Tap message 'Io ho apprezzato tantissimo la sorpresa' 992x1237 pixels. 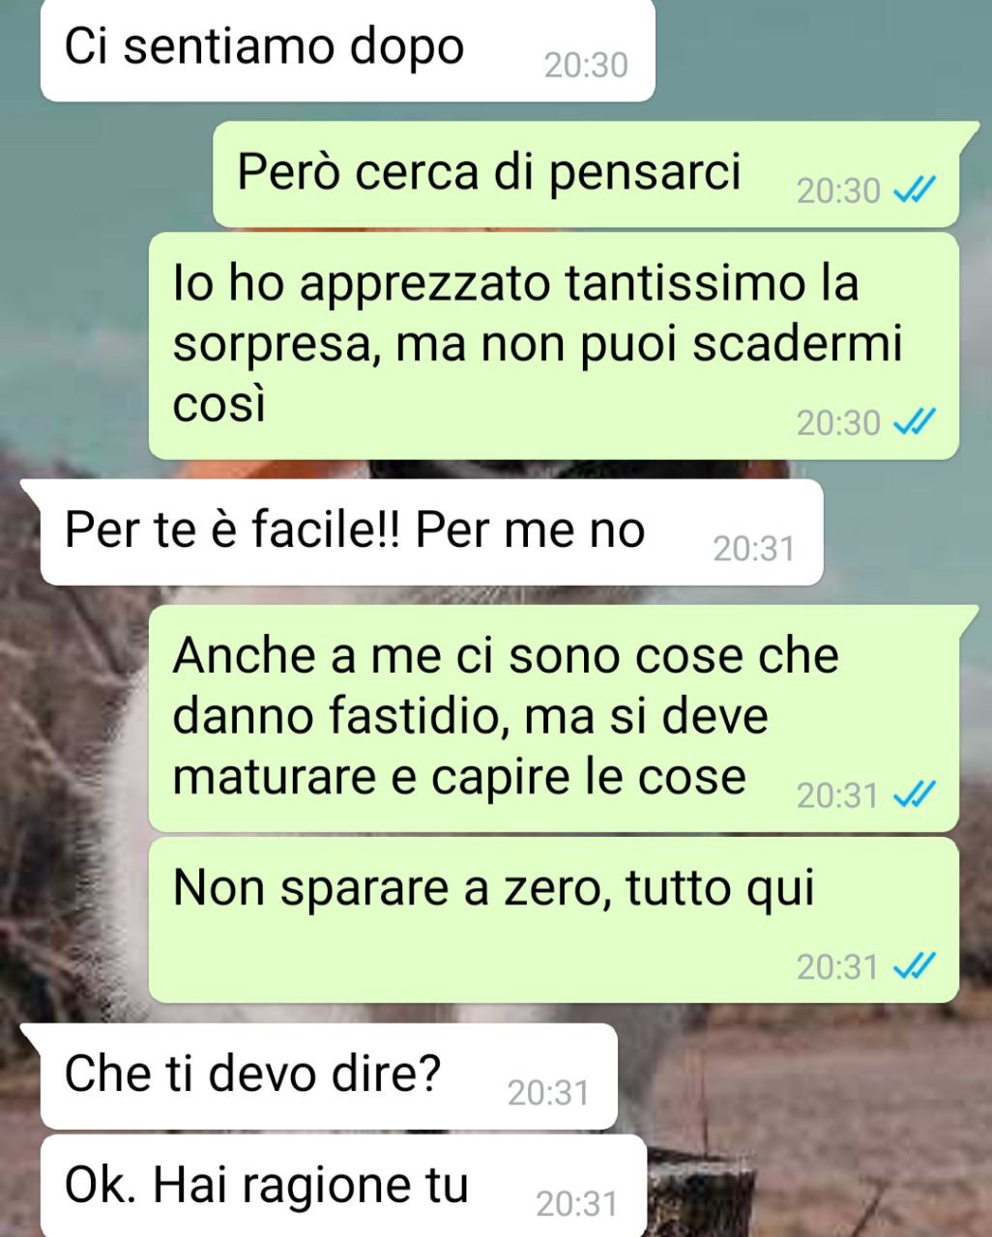point(553,346)
